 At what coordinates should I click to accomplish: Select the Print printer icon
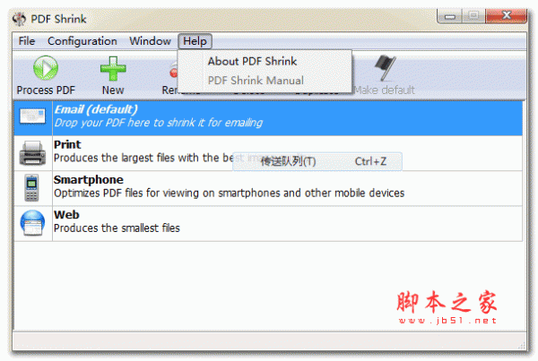(x=32, y=153)
